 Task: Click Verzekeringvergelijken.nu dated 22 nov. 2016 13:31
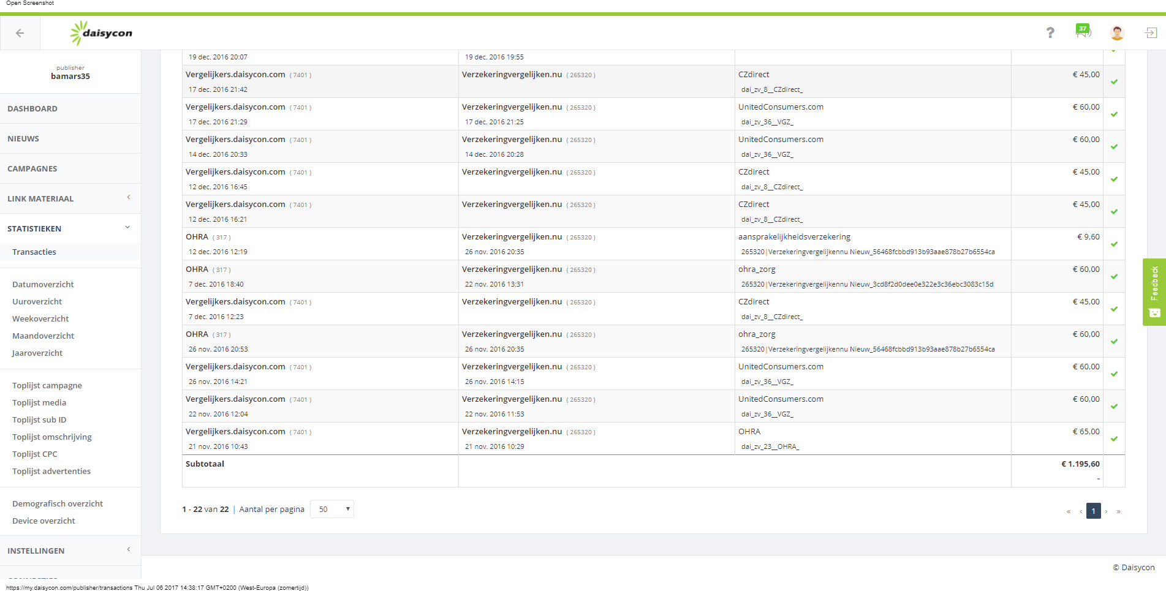(512, 269)
